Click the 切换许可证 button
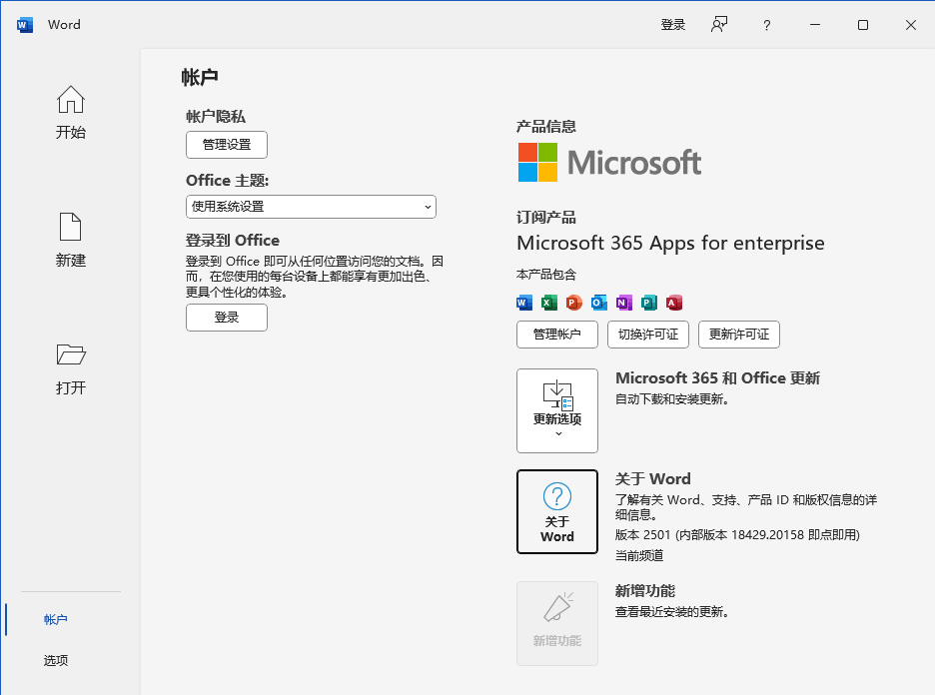Screen dimensions: 935x695 tap(648, 335)
